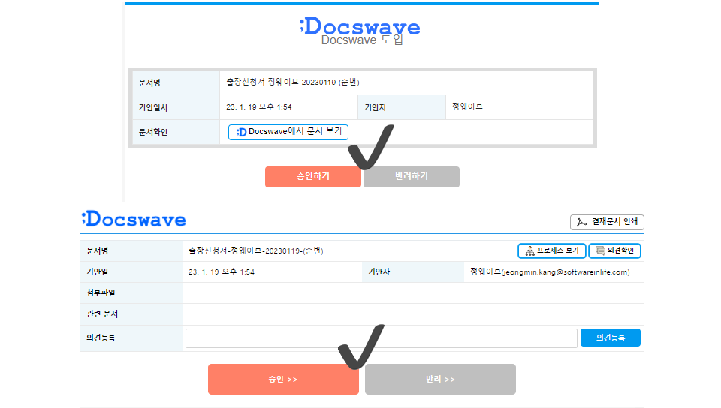
Task: Open 의견확인 button
Action: (615, 250)
